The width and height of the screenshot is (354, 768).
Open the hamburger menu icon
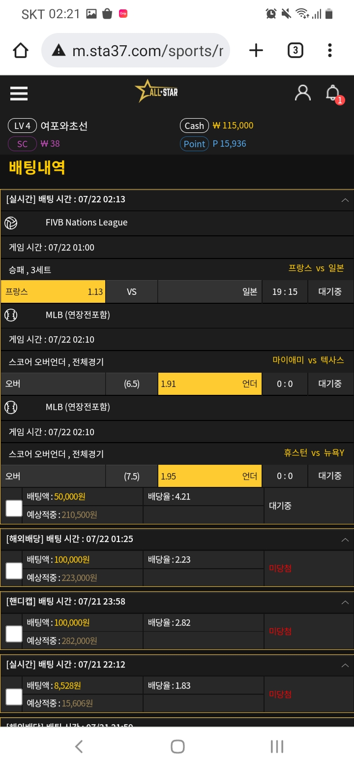click(19, 93)
